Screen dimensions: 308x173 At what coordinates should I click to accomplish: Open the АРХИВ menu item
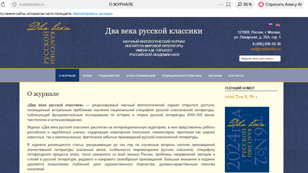point(87,75)
